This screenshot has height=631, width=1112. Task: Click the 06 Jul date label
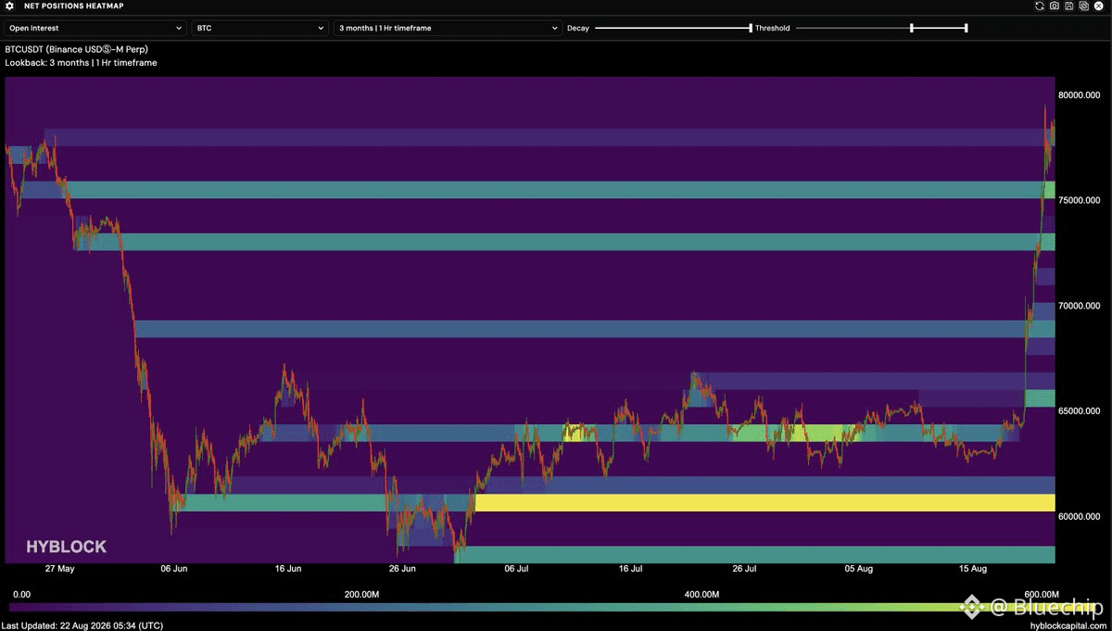point(516,569)
